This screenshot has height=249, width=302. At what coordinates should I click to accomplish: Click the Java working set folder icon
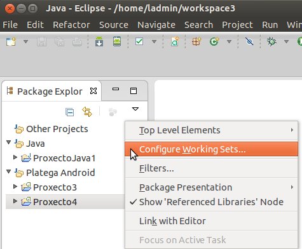(x=18, y=144)
